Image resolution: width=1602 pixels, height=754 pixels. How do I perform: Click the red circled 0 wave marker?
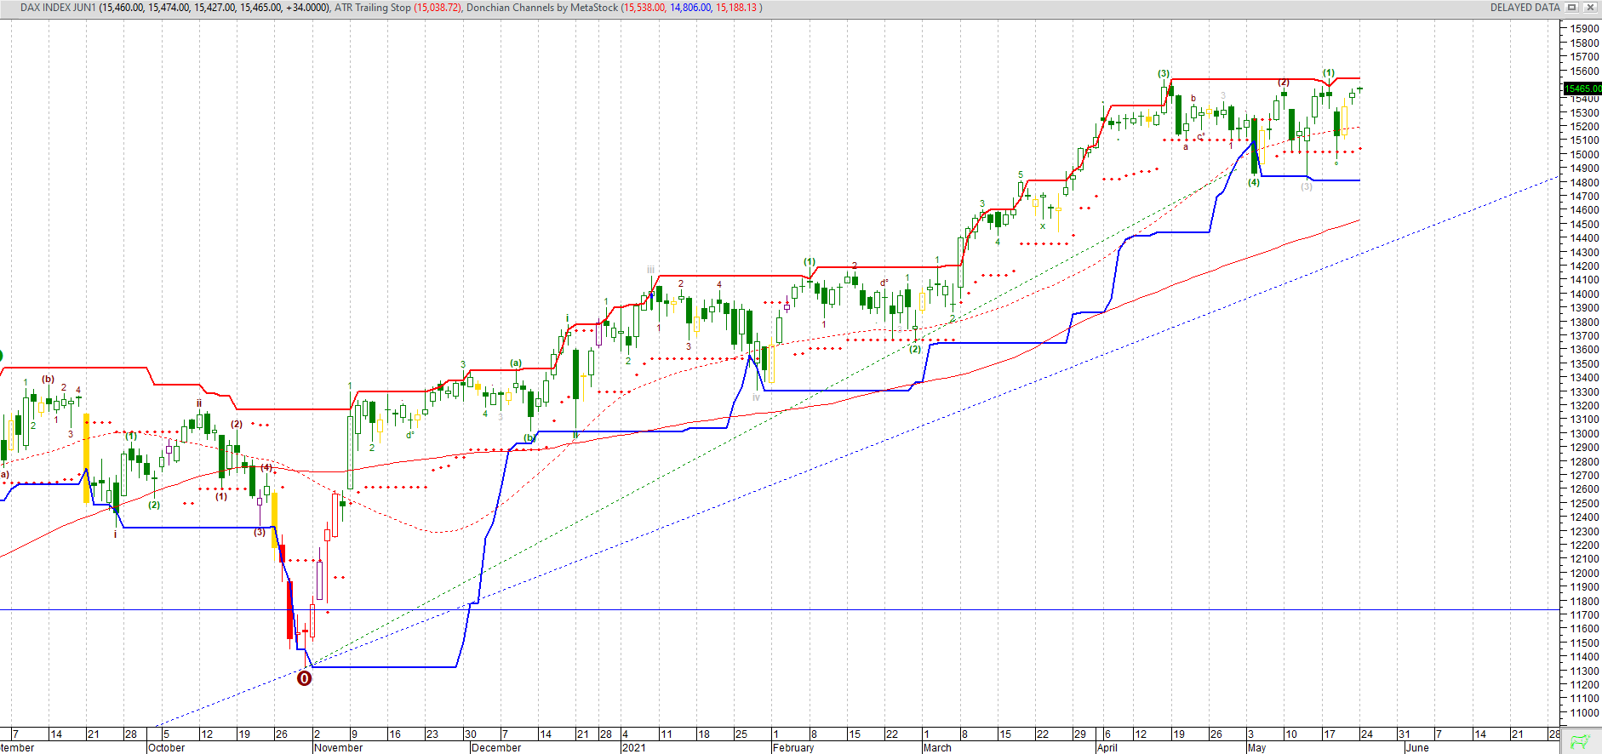coord(304,678)
